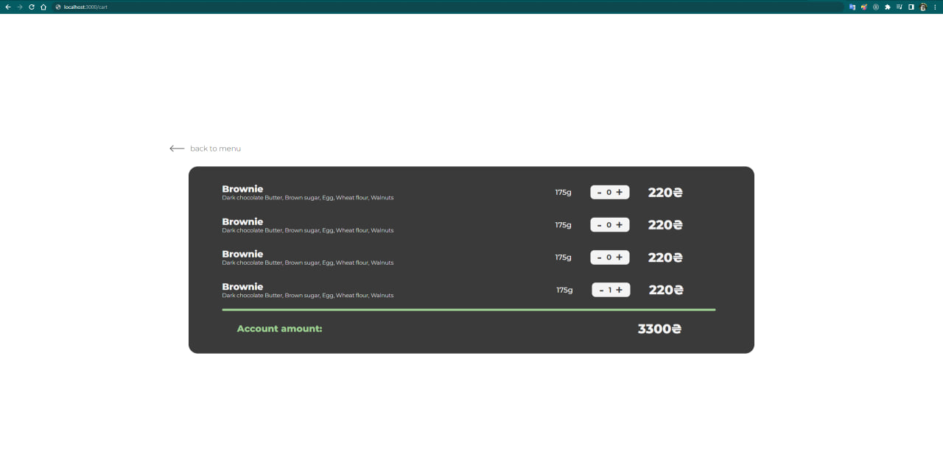
Task: Toggle the browser side panel
Action: tap(911, 7)
